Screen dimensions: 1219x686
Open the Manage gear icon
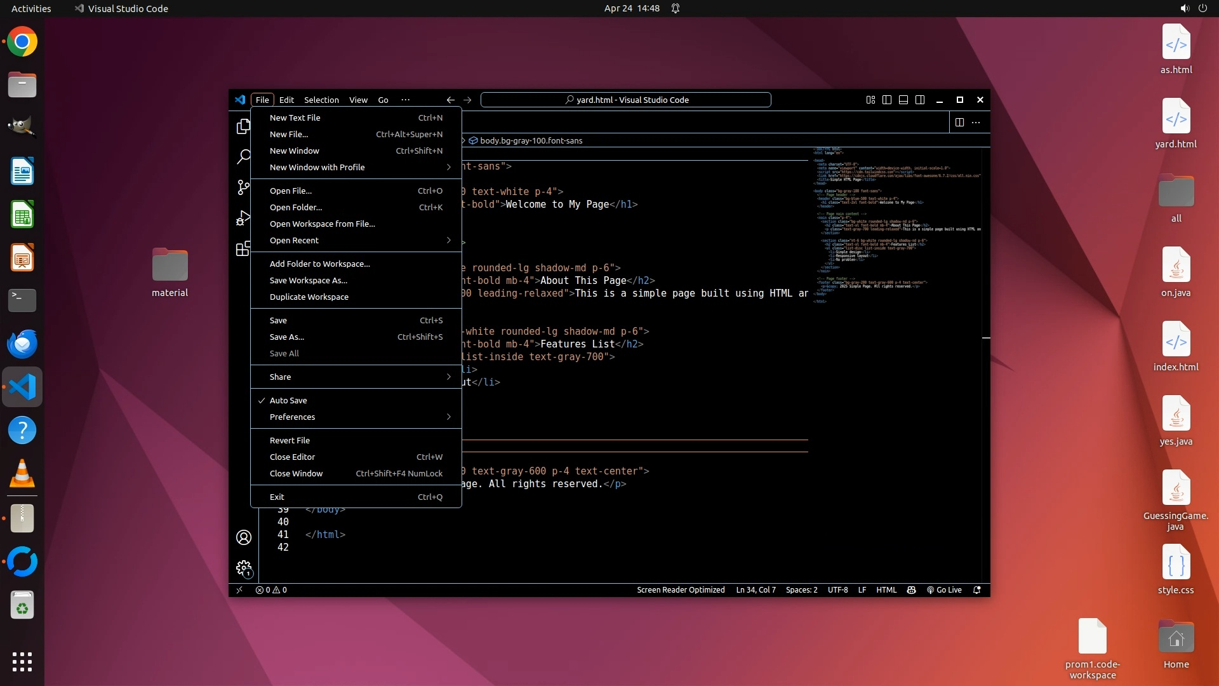pyautogui.click(x=244, y=568)
